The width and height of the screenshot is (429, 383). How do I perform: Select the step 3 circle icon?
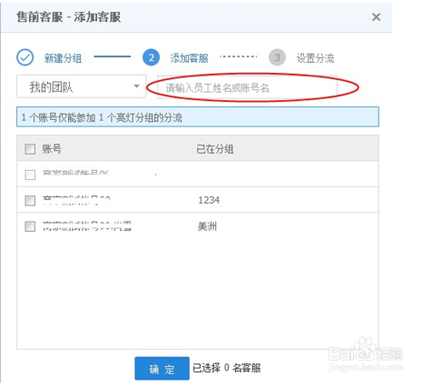277,58
